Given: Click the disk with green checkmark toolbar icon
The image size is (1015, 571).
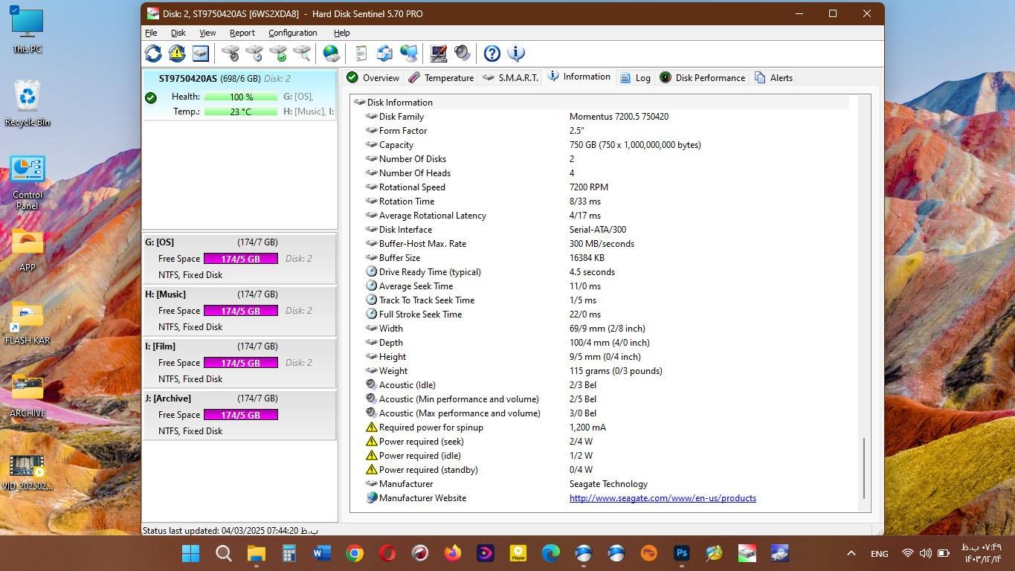Looking at the screenshot, I should tap(278, 54).
